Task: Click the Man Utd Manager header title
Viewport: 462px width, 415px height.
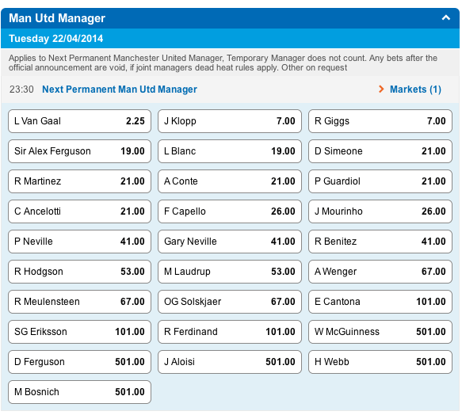Action: pos(57,18)
